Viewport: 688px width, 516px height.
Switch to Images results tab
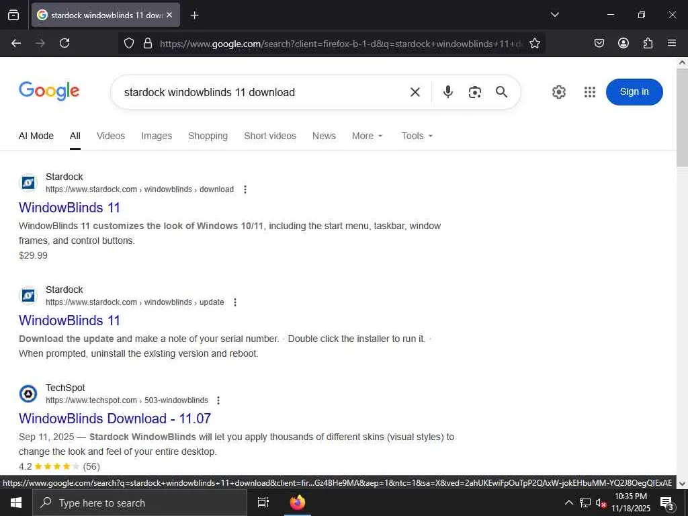click(x=157, y=136)
